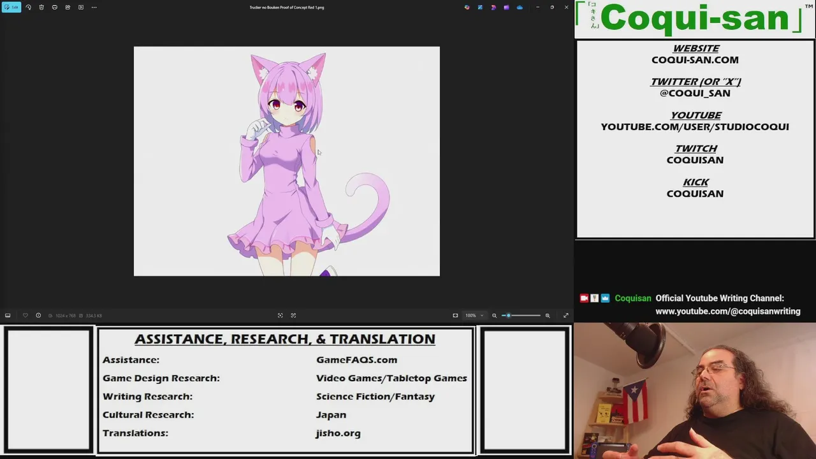
Task: Share the image via the share icon
Action: coord(68,7)
